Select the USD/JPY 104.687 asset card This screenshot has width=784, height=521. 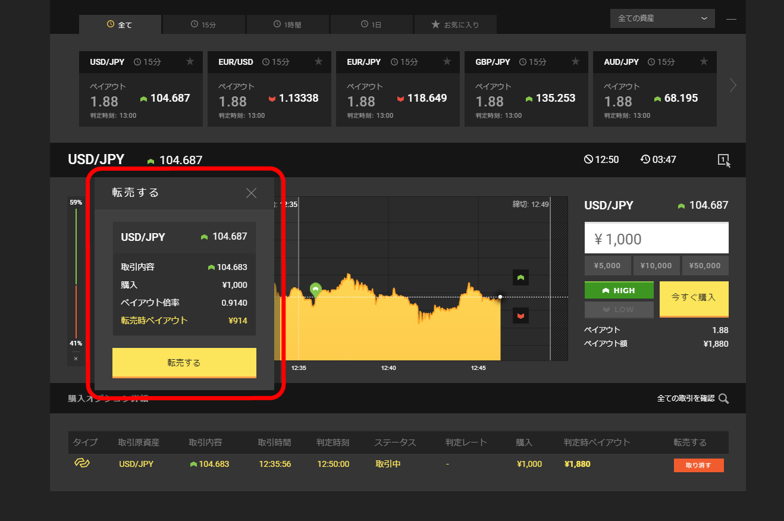141,89
